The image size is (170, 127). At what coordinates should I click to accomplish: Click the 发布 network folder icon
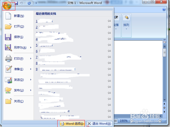point(8,90)
